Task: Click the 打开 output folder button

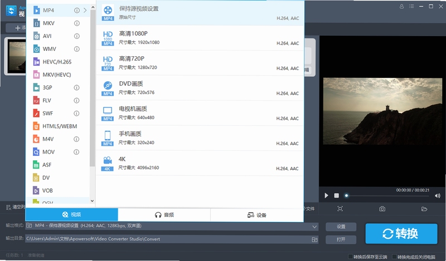Action: click(341, 239)
